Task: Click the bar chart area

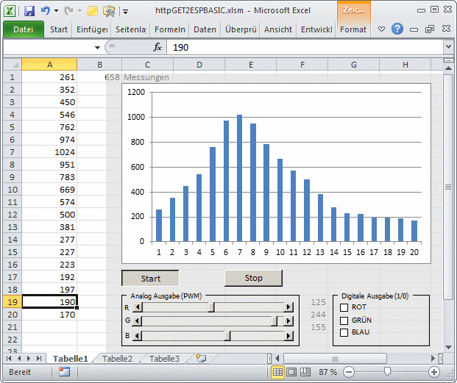Action: [x=276, y=173]
